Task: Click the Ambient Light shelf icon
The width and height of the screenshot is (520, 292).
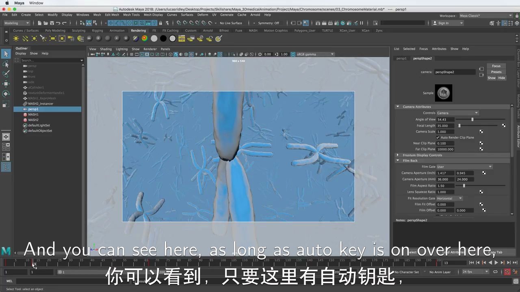Action: tap(16, 39)
